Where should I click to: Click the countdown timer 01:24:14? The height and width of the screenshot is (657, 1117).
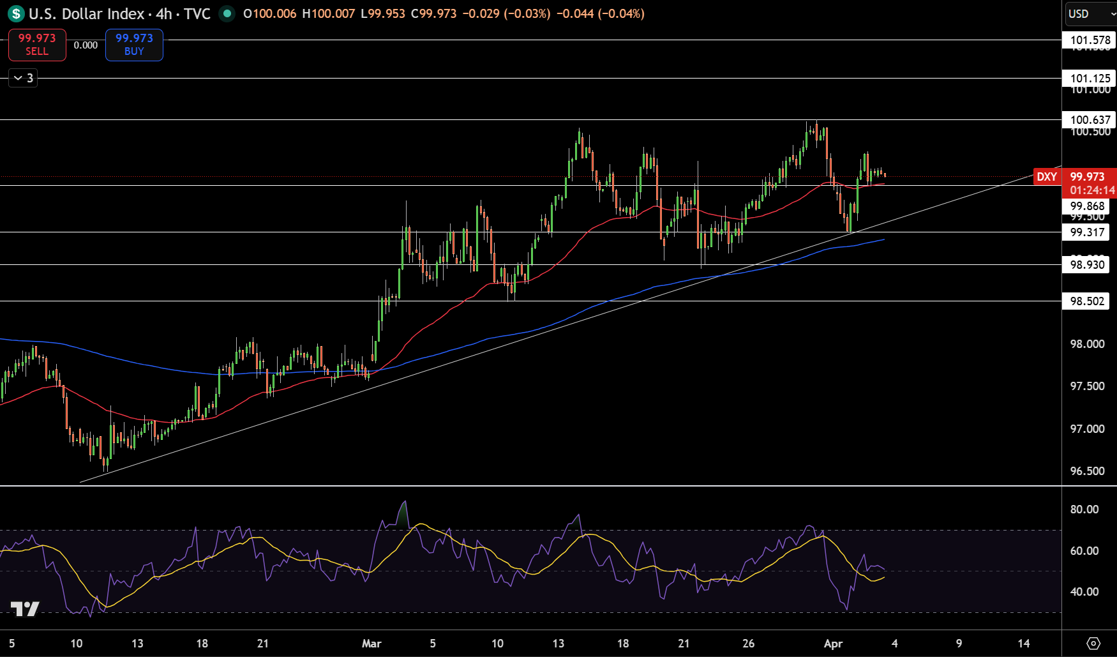tap(1092, 190)
